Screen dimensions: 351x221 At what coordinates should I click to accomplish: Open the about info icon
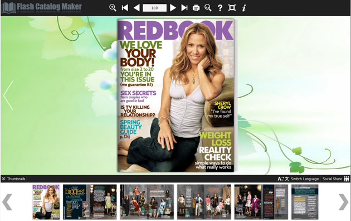[x=244, y=8]
